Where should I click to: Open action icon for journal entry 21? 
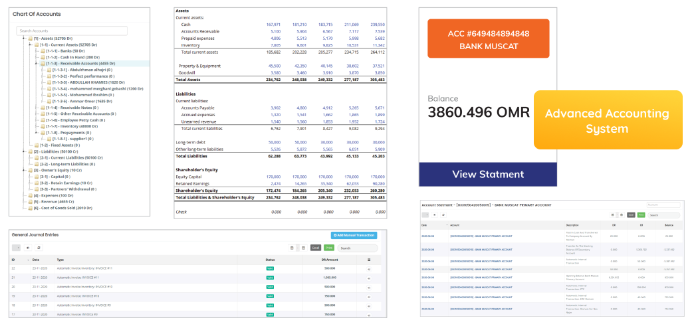(368, 279)
